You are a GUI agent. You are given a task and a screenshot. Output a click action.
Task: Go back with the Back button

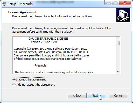(77, 95)
